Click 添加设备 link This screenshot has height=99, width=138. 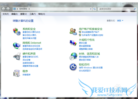26,60
